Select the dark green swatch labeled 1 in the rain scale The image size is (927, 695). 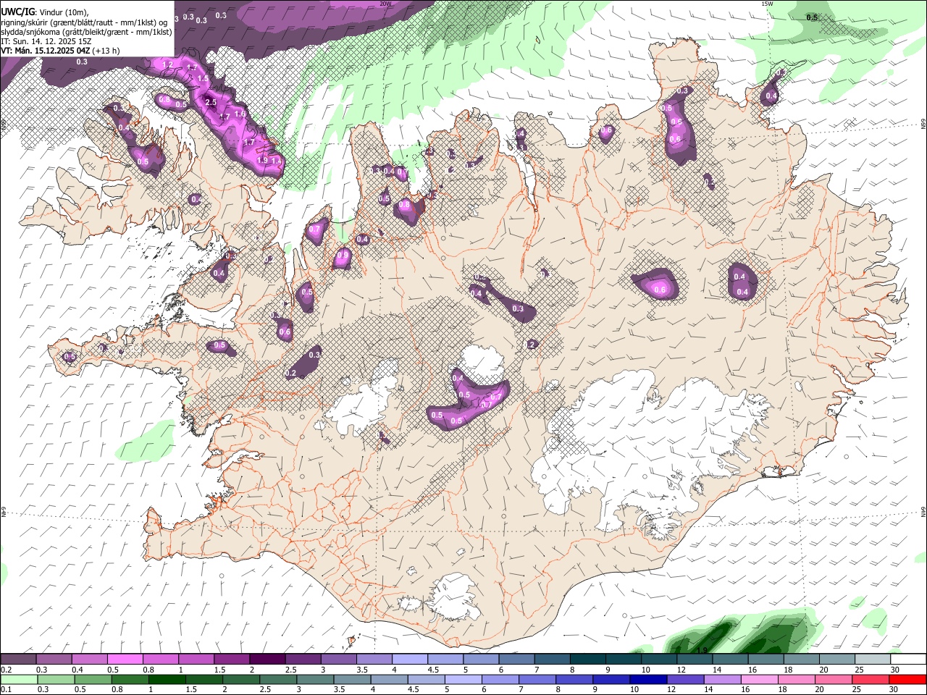[x=167, y=680]
